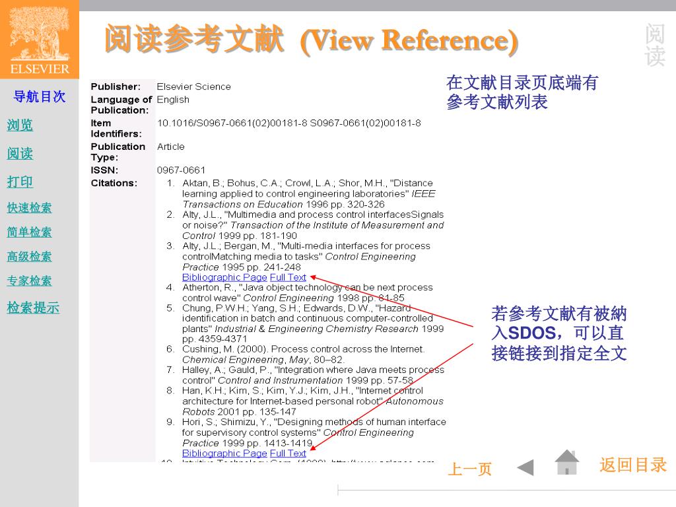Open Full Text link under citation 3

coord(288,277)
